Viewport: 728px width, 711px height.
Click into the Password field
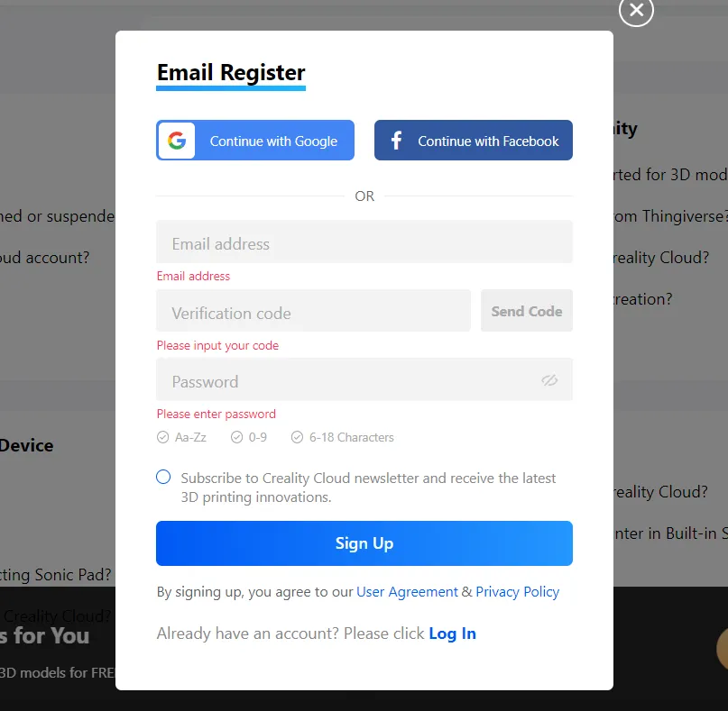[x=347, y=380]
